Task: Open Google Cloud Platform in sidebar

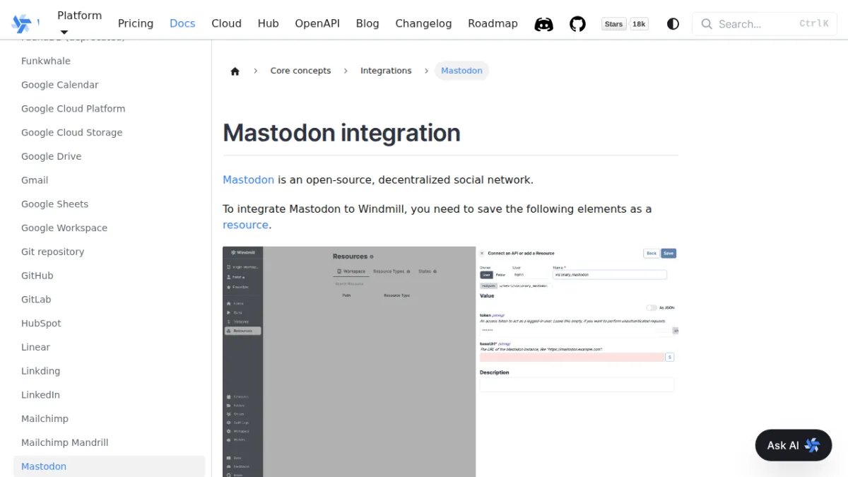Action: [73, 109]
